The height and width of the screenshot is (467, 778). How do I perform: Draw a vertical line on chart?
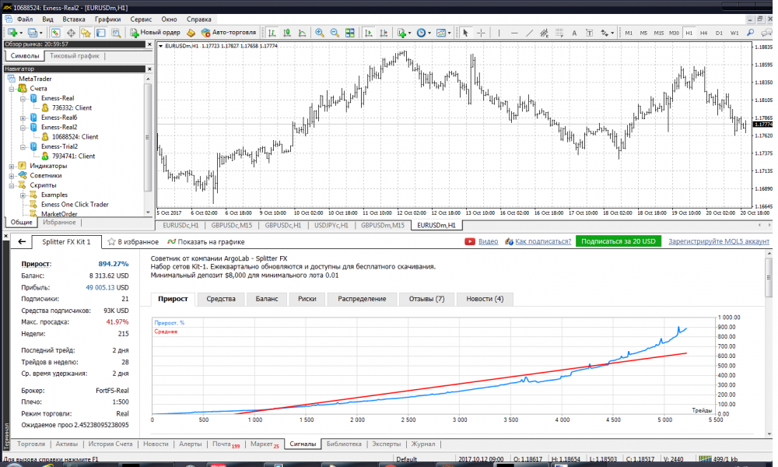(499, 33)
